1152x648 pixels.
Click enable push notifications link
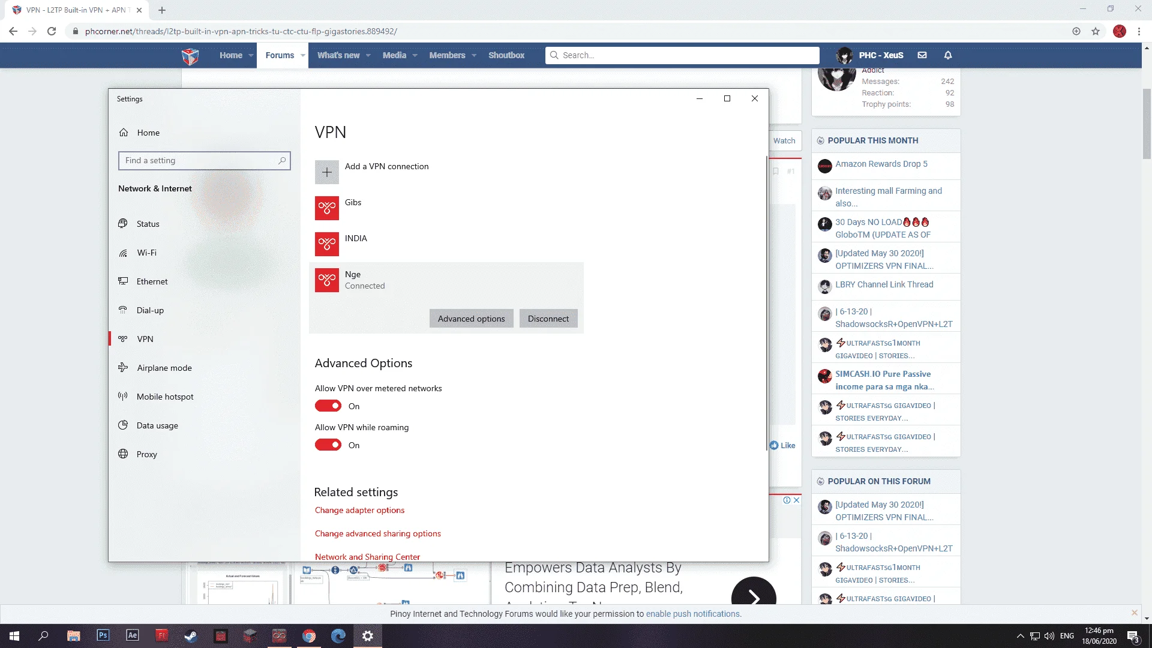pyautogui.click(x=693, y=614)
